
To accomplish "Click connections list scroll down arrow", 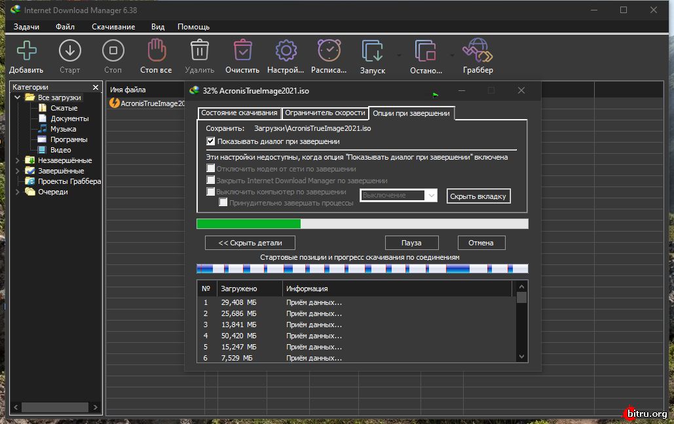I will point(521,357).
